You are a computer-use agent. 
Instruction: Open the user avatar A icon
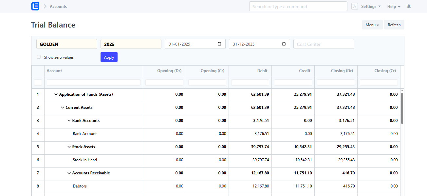pos(355,6)
